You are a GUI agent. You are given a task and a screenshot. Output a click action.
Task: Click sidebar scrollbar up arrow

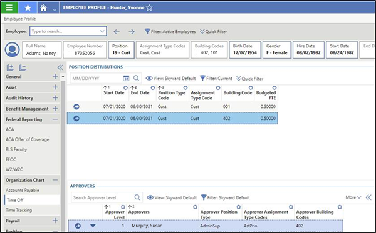click(63, 77)
